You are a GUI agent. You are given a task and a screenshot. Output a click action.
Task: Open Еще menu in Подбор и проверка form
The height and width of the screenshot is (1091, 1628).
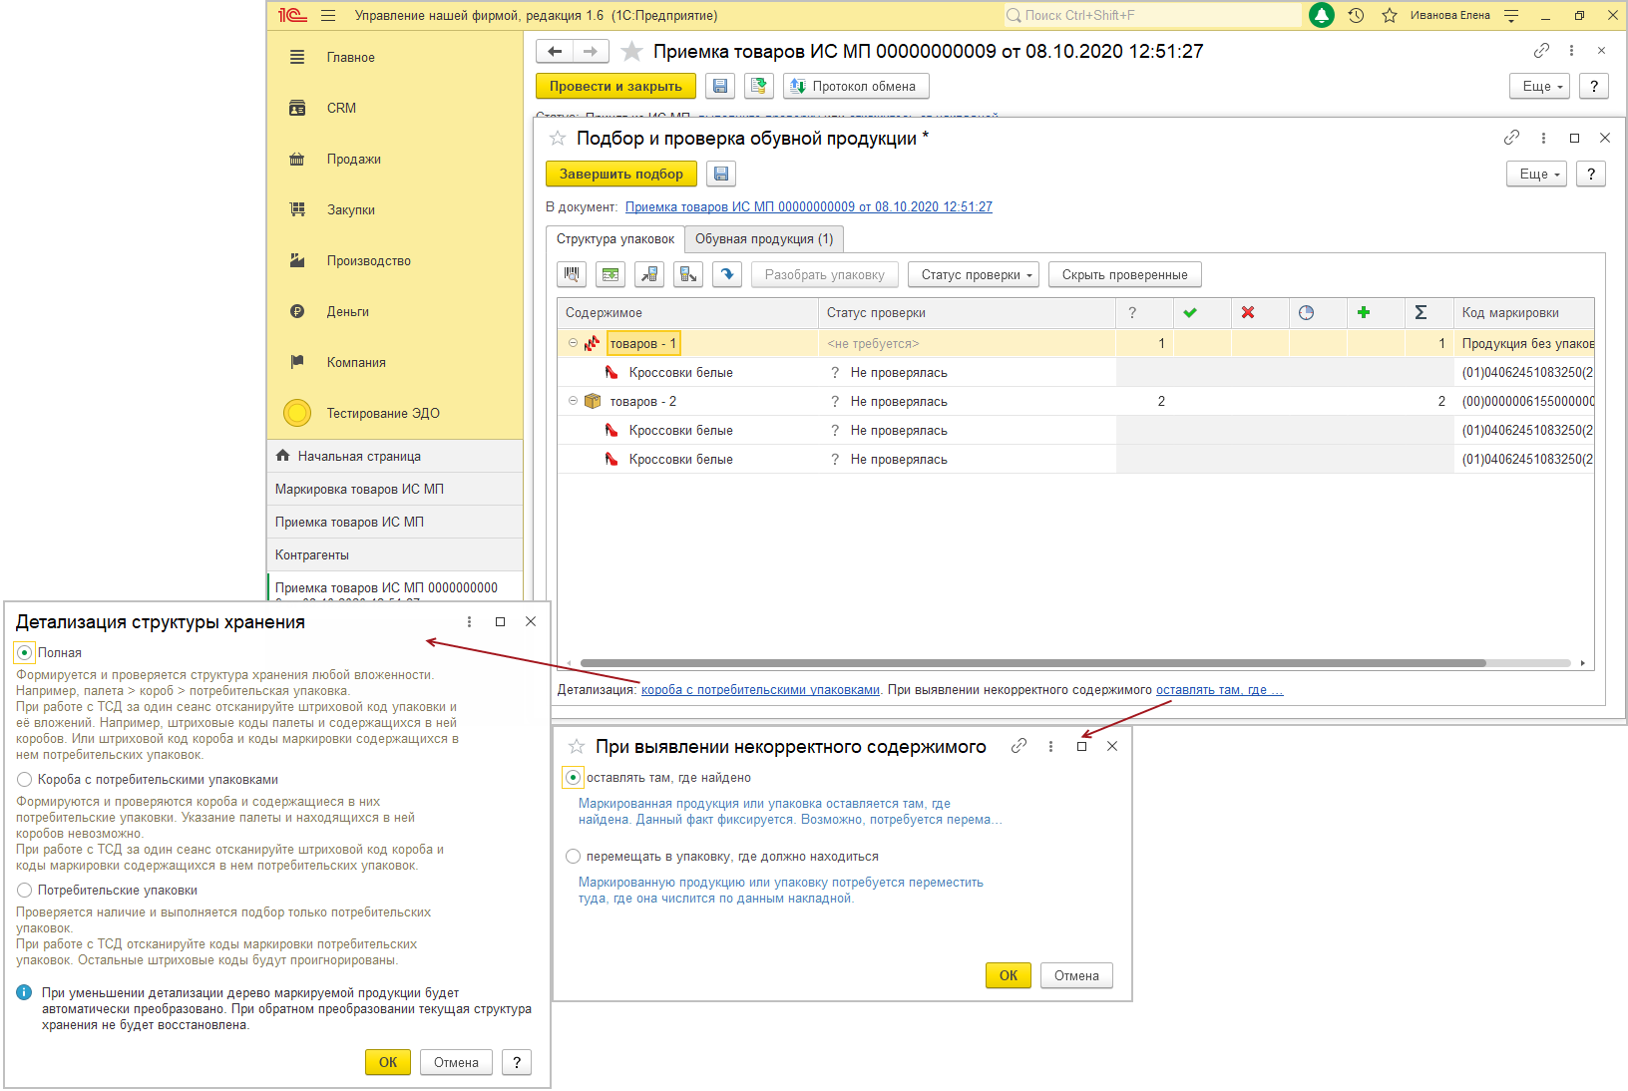1537,174
